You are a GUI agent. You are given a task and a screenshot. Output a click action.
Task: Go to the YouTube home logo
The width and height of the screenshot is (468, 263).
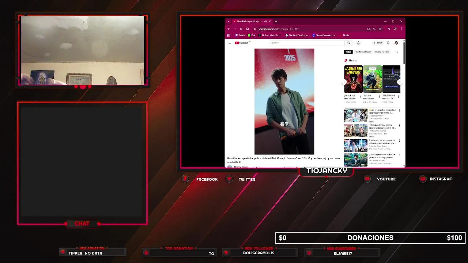click(242, 43)
